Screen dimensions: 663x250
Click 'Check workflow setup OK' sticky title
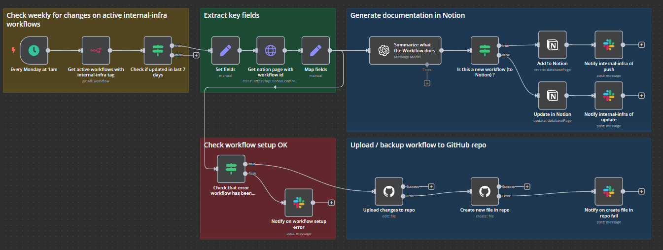click(245, 145)
